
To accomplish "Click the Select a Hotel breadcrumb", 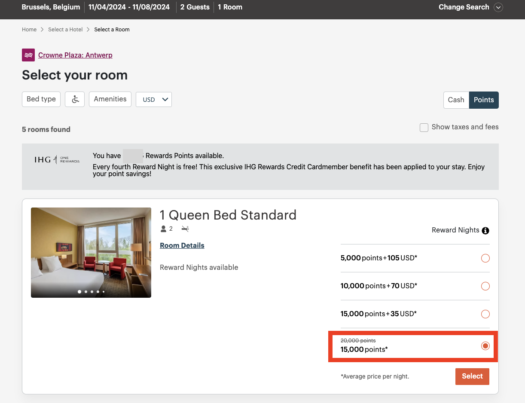I will coord(65,29).
